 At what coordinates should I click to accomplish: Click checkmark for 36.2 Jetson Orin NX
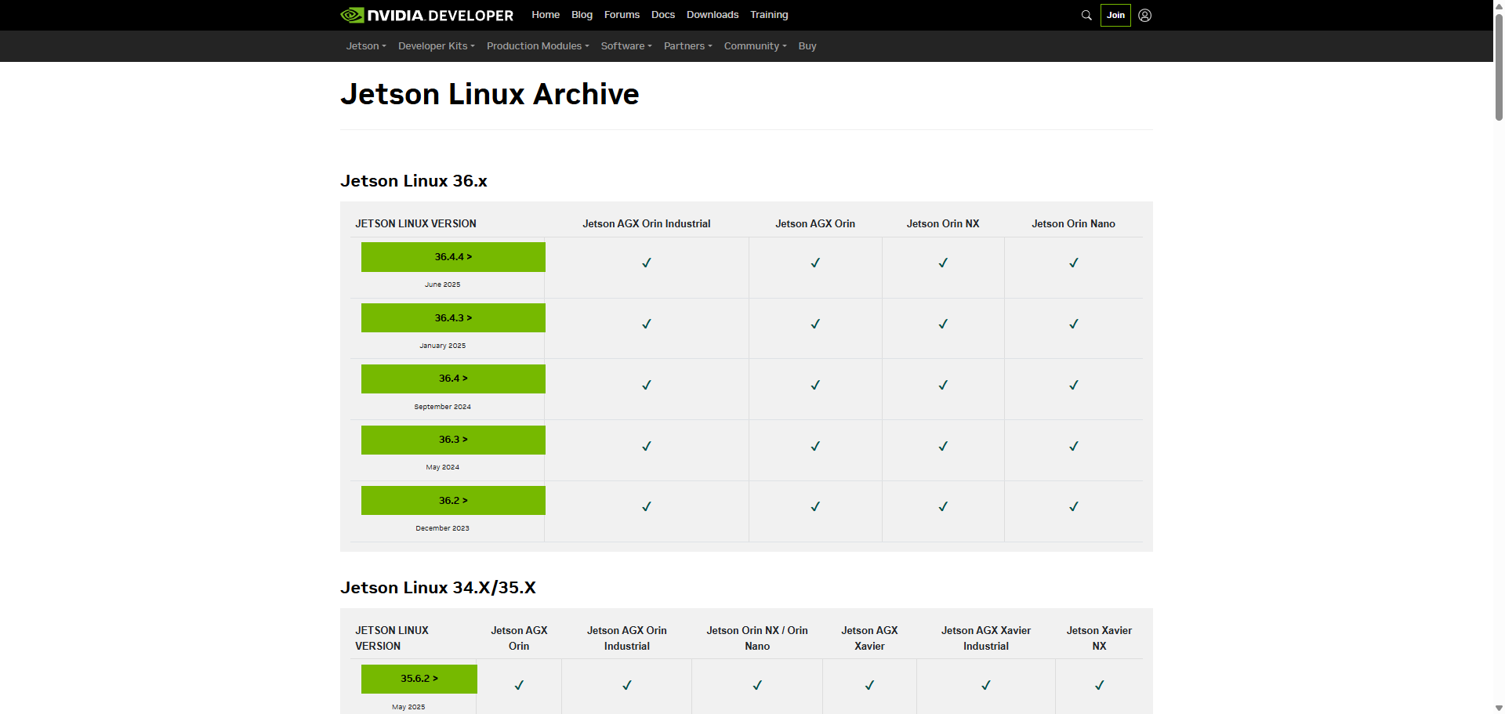(x=943, y=506)
